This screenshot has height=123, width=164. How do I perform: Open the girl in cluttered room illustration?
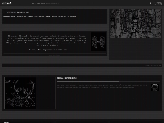[x=135, y=24]
